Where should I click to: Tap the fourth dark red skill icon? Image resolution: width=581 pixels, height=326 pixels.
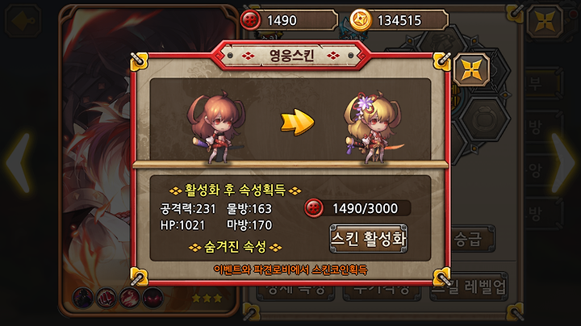coord(153,298)
